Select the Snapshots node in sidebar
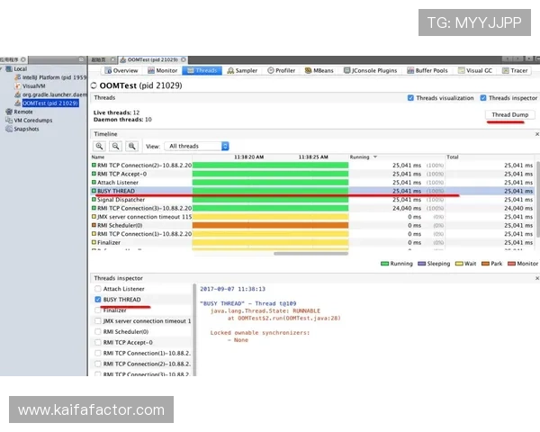The height and width of the screenshot is (432, 540). pyautogui.click(x=25, y=129)
